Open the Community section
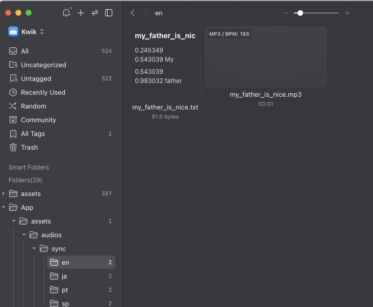Screen dimensions: 373x307 pyautogui.click(x=60, y=120)
